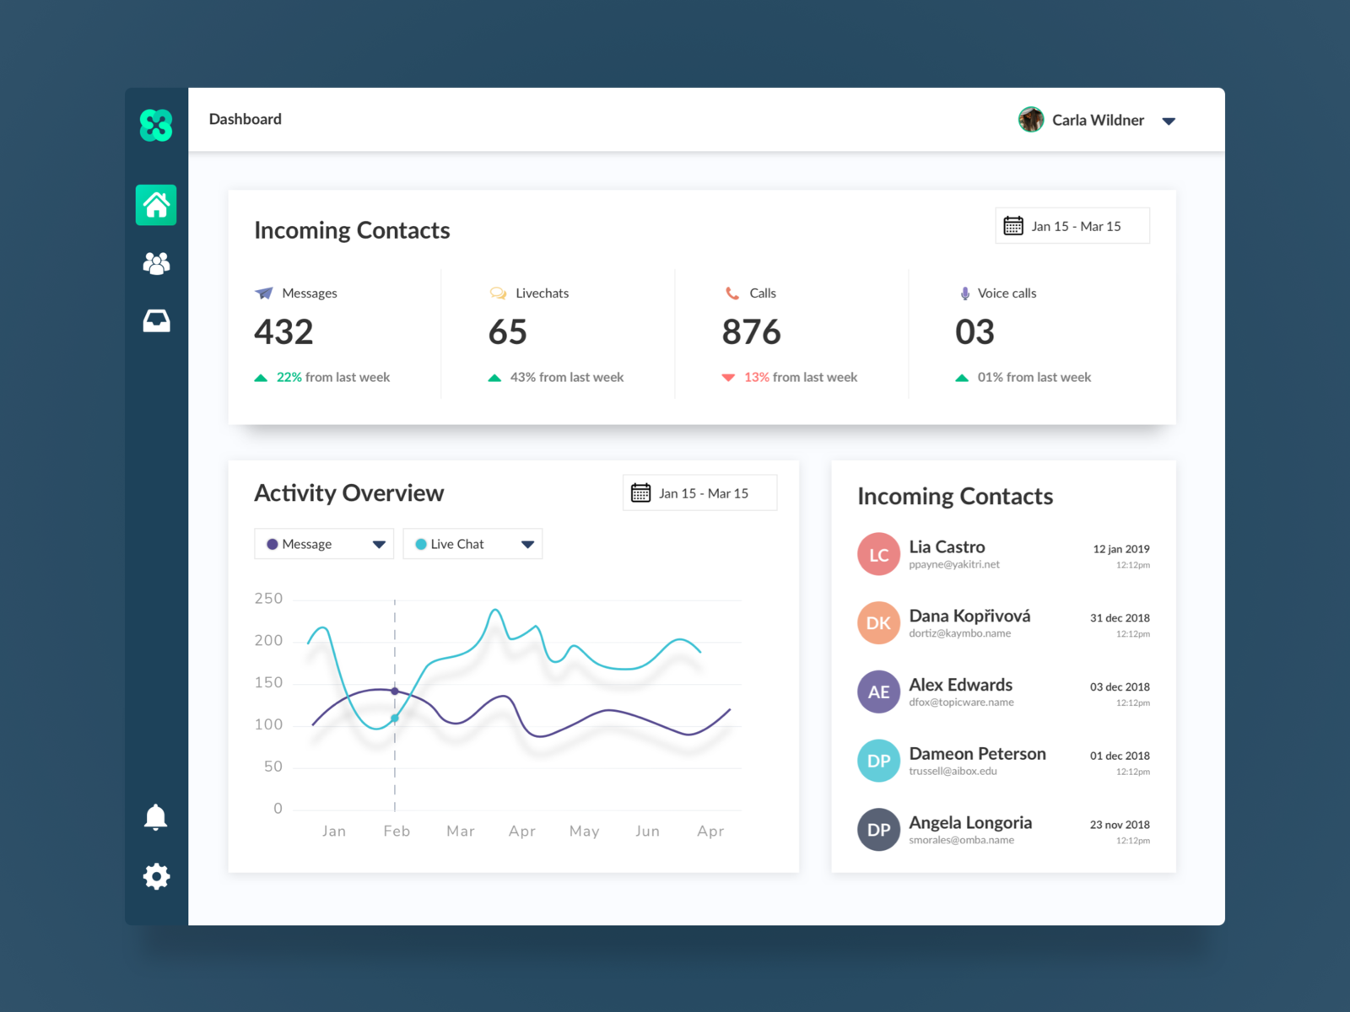Click the purple Message color dot

(x=273, y=544)
